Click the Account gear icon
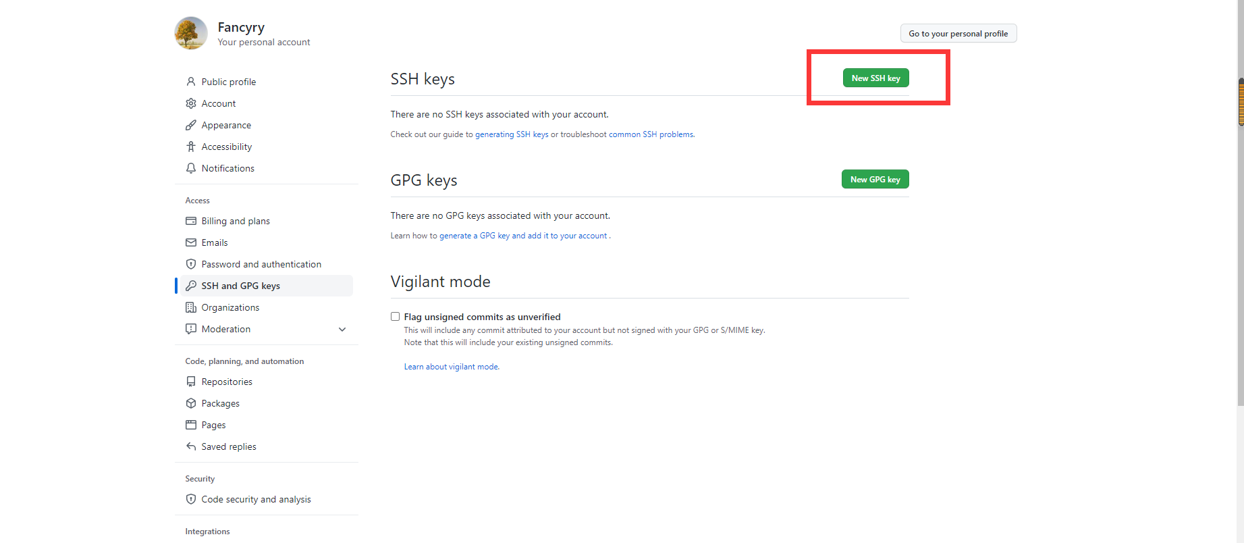 [x=191, y=103]
